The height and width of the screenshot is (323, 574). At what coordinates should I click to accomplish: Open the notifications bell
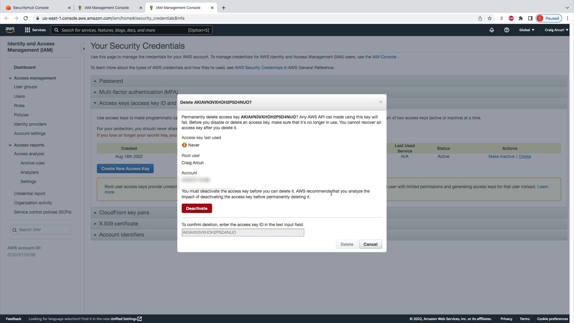[x=491, y=30]
